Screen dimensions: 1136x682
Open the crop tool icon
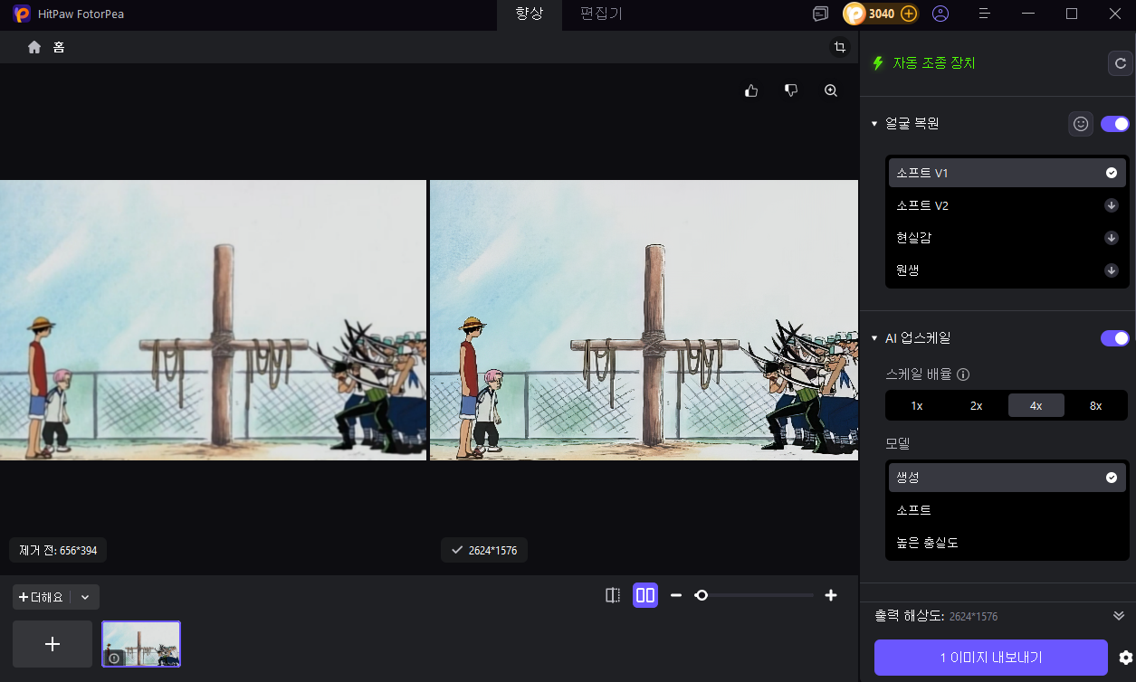pos(840,47)
